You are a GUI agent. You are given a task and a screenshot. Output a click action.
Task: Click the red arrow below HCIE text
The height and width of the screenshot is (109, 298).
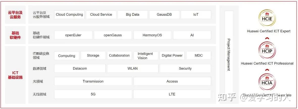coord(267,38)
